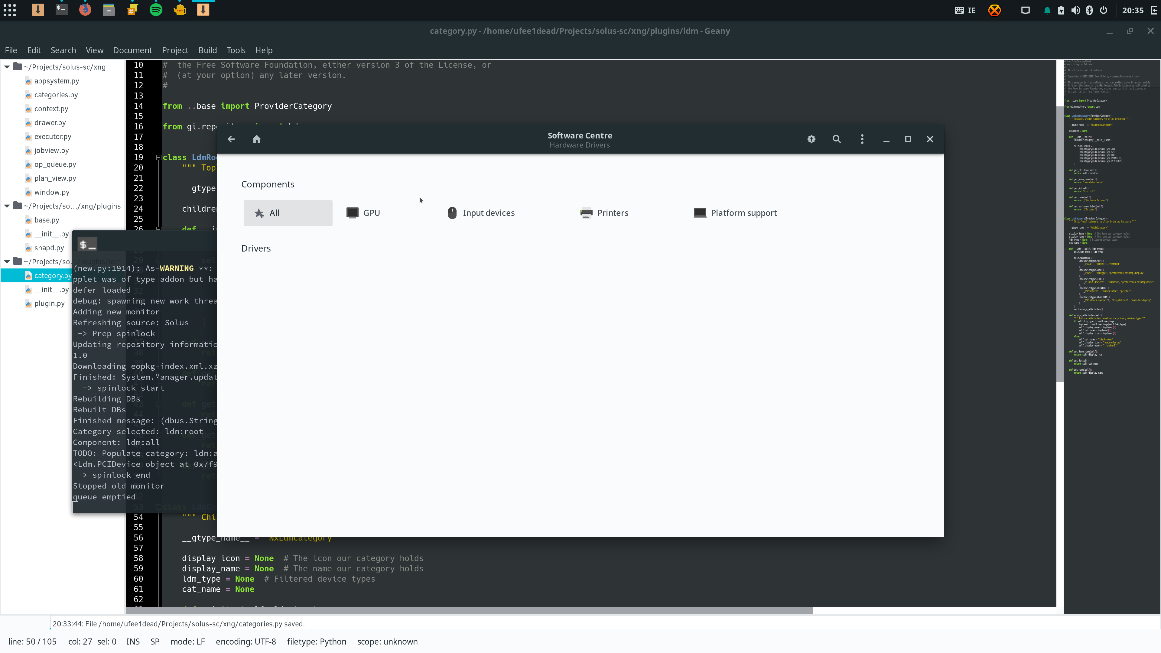
Task: Select the All components category
Action: click(x=288, y=213)
